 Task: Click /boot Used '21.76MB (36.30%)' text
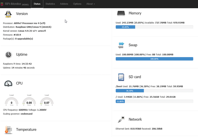click(139, 86)
